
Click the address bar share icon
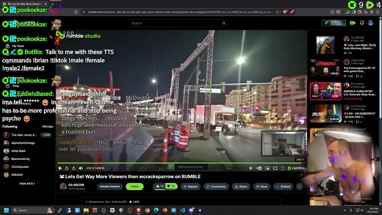(x=278, y=12)
